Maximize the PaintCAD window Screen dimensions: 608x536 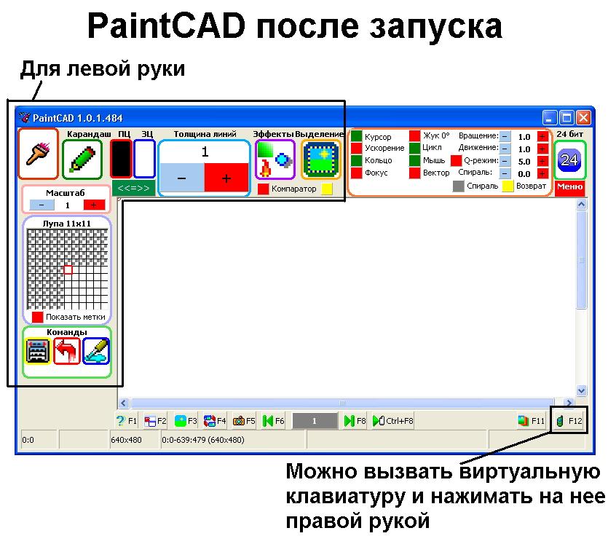pyautogui.click(x=566, y=117)
